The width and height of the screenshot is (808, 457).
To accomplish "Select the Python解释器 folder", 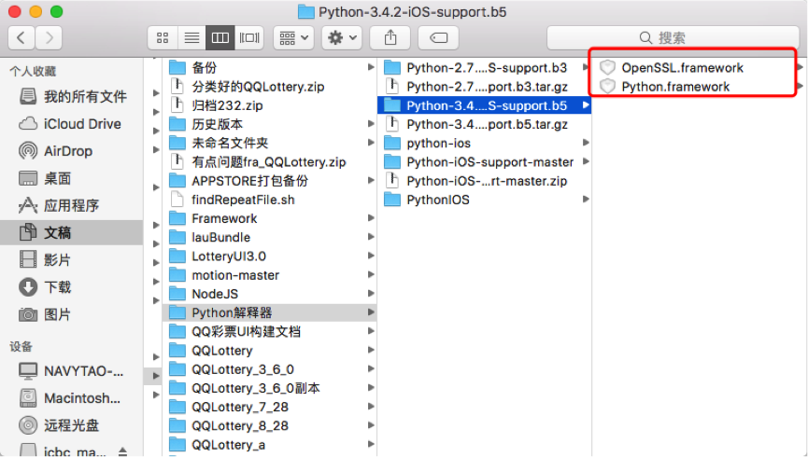I will tap(270, 312).
